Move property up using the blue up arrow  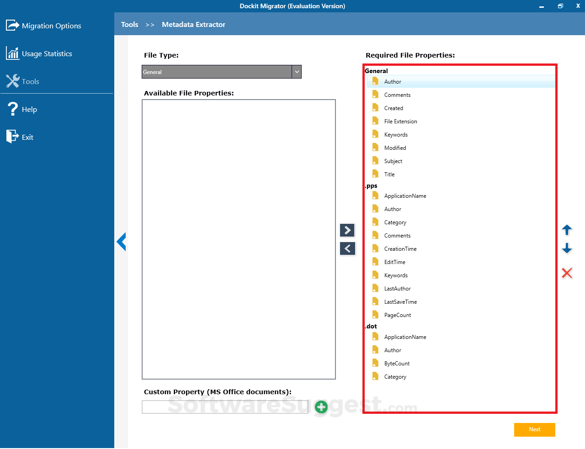(x=567, y=231)
